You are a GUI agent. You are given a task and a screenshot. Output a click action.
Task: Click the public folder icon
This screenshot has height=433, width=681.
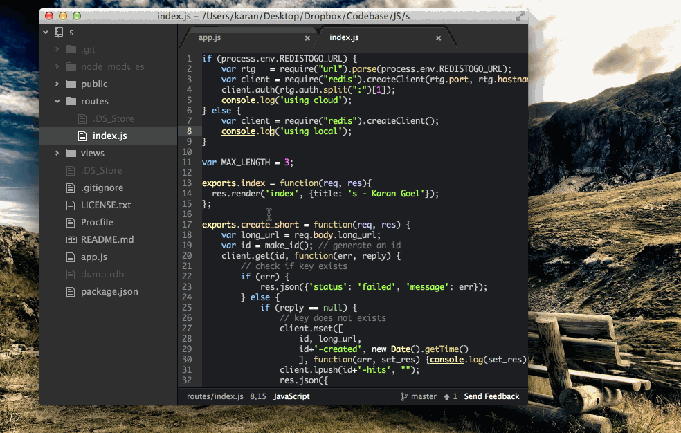71,84
